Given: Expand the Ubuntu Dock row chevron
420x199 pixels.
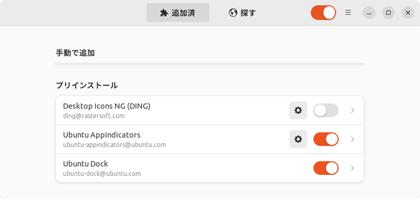Looking at the screenshot, I should tap(352, 168).
